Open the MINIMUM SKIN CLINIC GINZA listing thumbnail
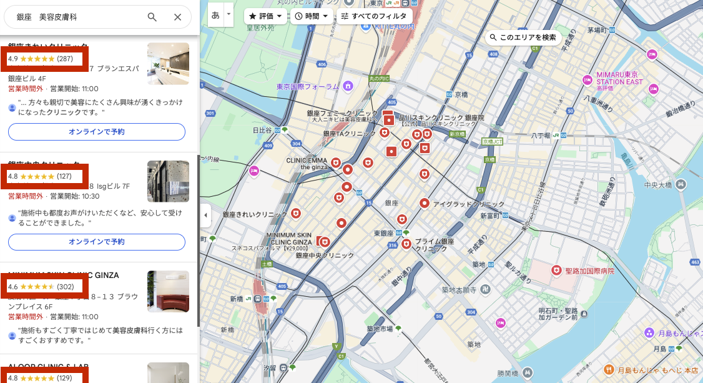 coord(168,292)
